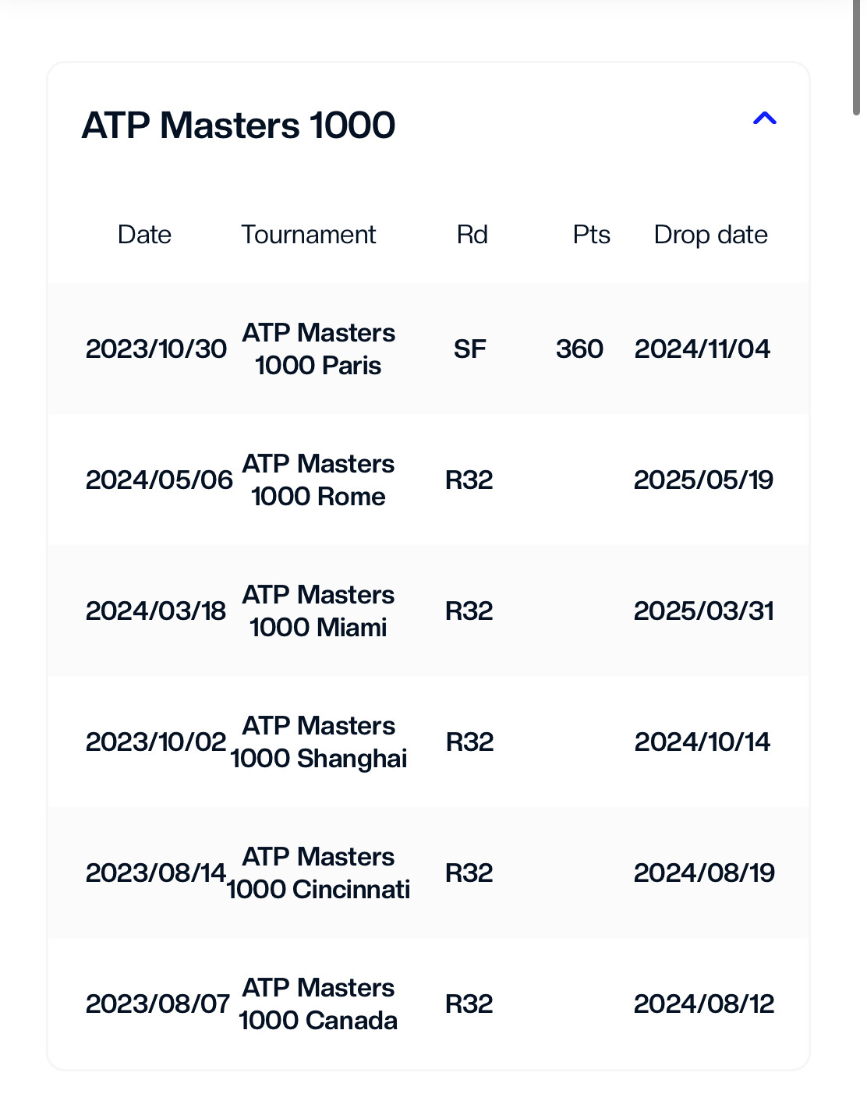The image size is (867, 1108).
Task: Click the 2025/03/31 drop date for Miami
Action: pyautogui.click(x=704, y=611)
